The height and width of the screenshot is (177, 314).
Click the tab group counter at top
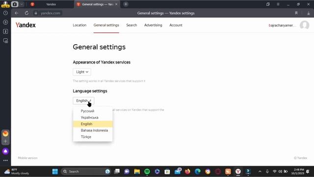click(x=15, y=4)
